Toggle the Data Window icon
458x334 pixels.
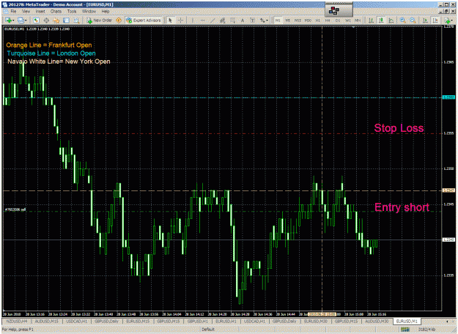[46, 21]
